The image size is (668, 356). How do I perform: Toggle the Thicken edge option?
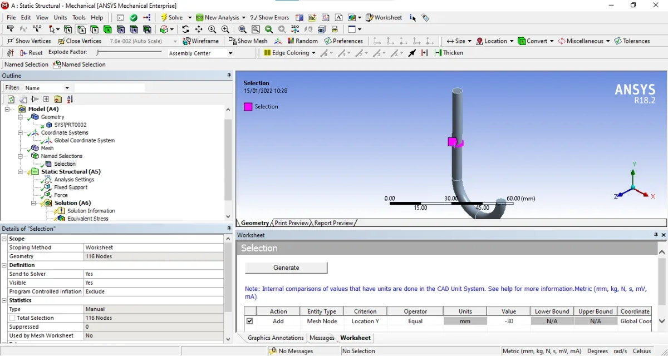coord(449,53)
